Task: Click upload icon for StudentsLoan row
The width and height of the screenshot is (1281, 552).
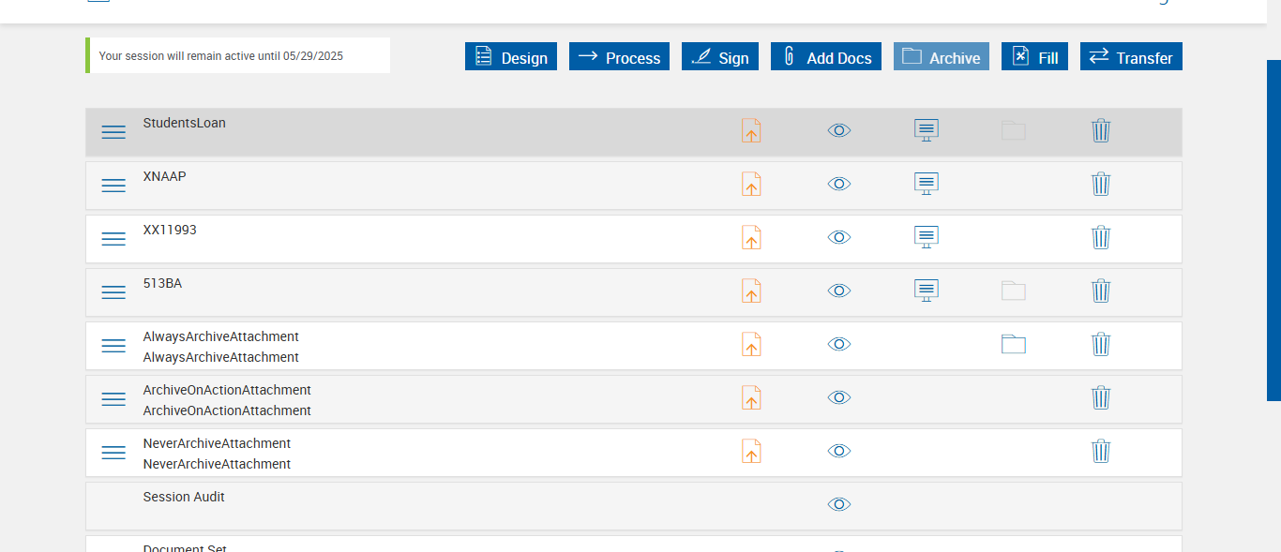Action: pos(751,130)
